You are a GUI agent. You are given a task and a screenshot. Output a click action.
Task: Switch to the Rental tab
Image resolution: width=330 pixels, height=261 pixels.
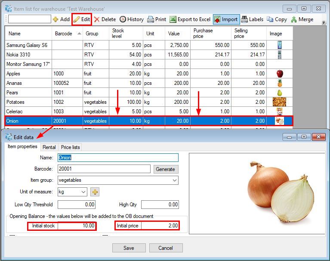tap(49, 147)
